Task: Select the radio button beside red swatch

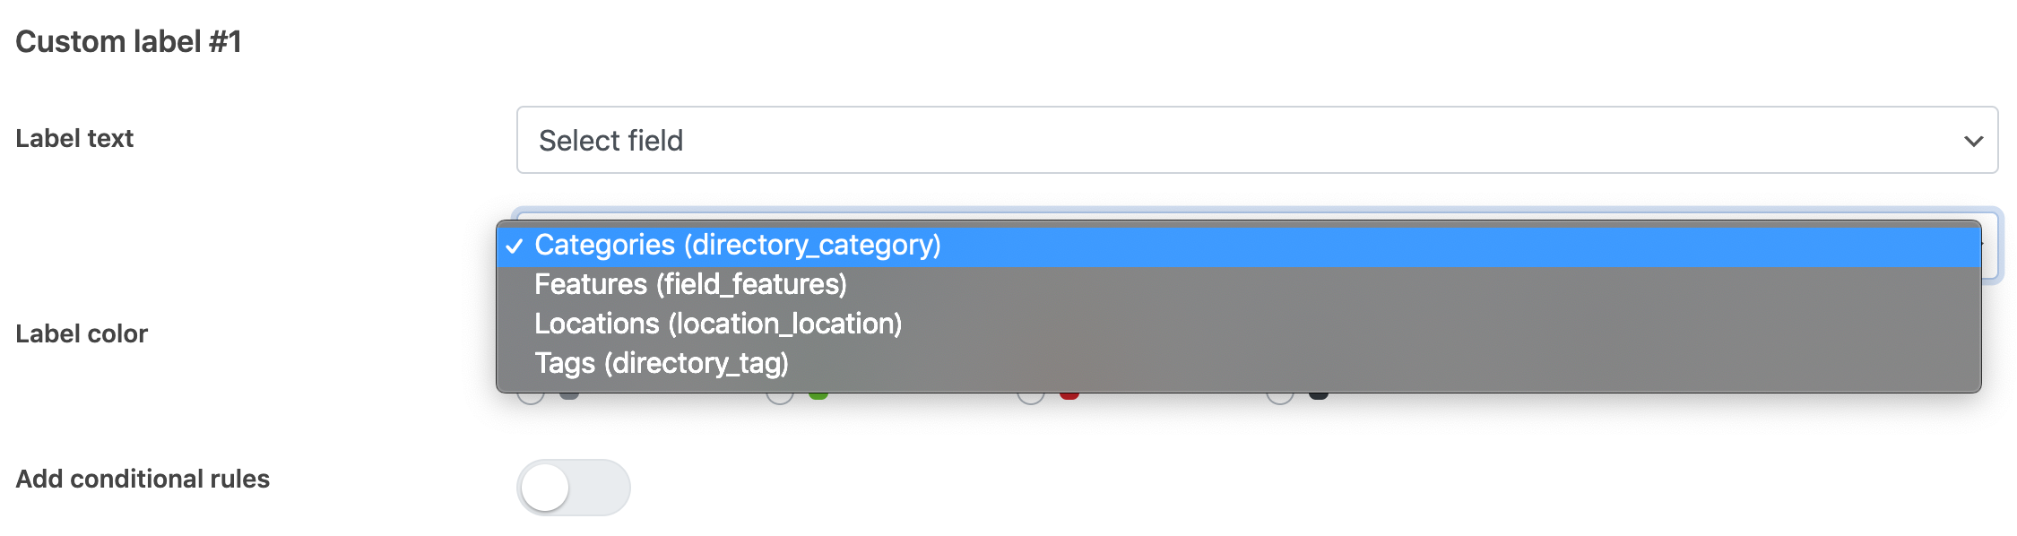Action: [x=1031, y=397]
